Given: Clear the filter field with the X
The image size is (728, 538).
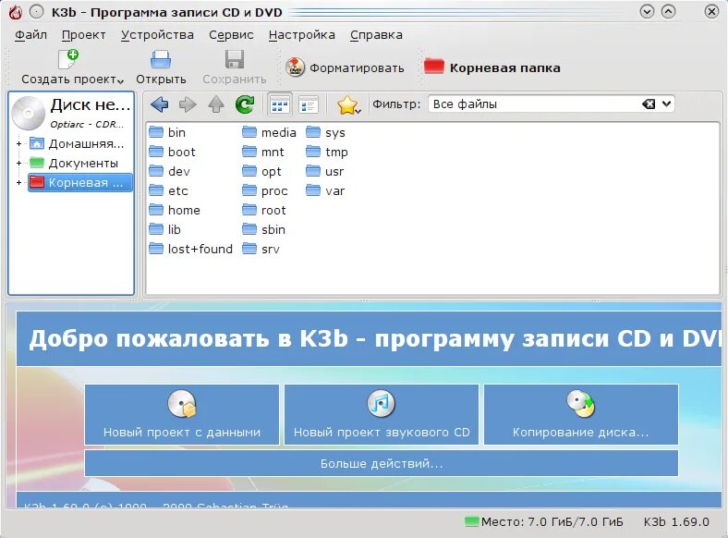Looking at the screenshot, I should (649, 104).
